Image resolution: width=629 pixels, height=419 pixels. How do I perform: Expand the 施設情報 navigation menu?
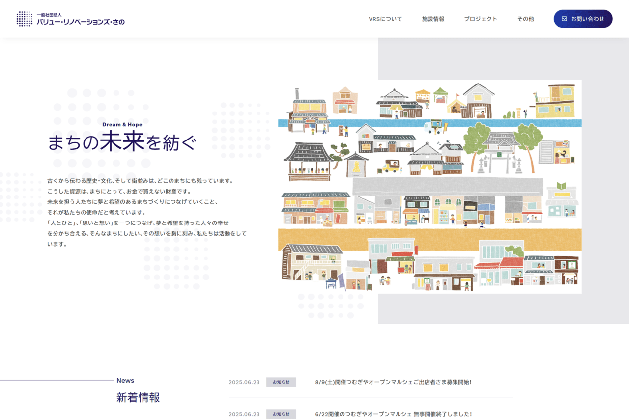433,19
